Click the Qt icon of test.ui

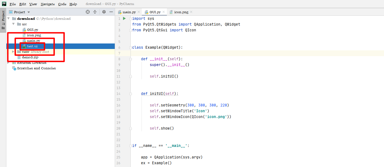point(24,46)
